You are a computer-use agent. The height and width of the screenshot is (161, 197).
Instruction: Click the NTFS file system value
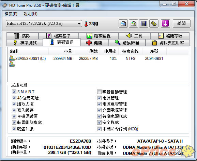[131, 59]
